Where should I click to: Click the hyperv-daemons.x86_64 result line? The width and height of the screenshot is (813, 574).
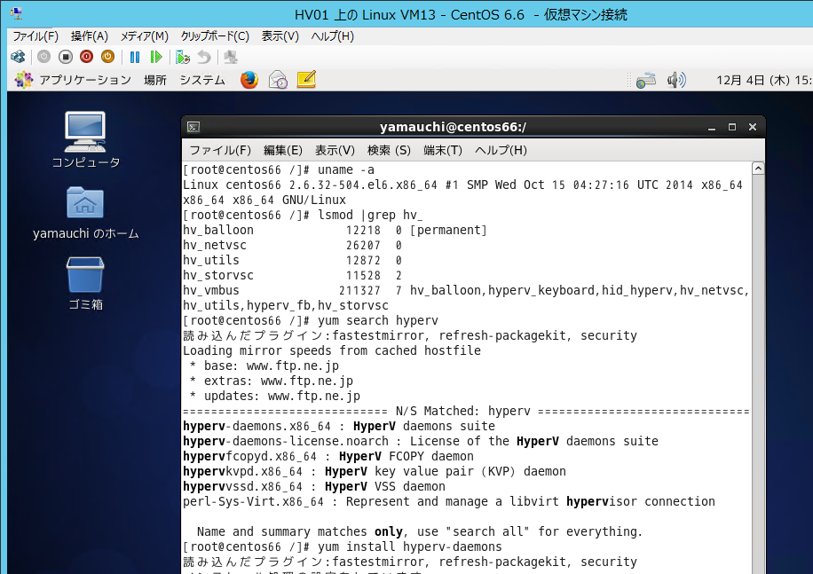click(339, 426)
